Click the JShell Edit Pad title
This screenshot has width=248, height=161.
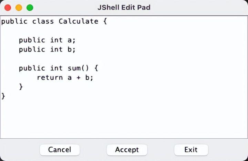pos(124,7)
